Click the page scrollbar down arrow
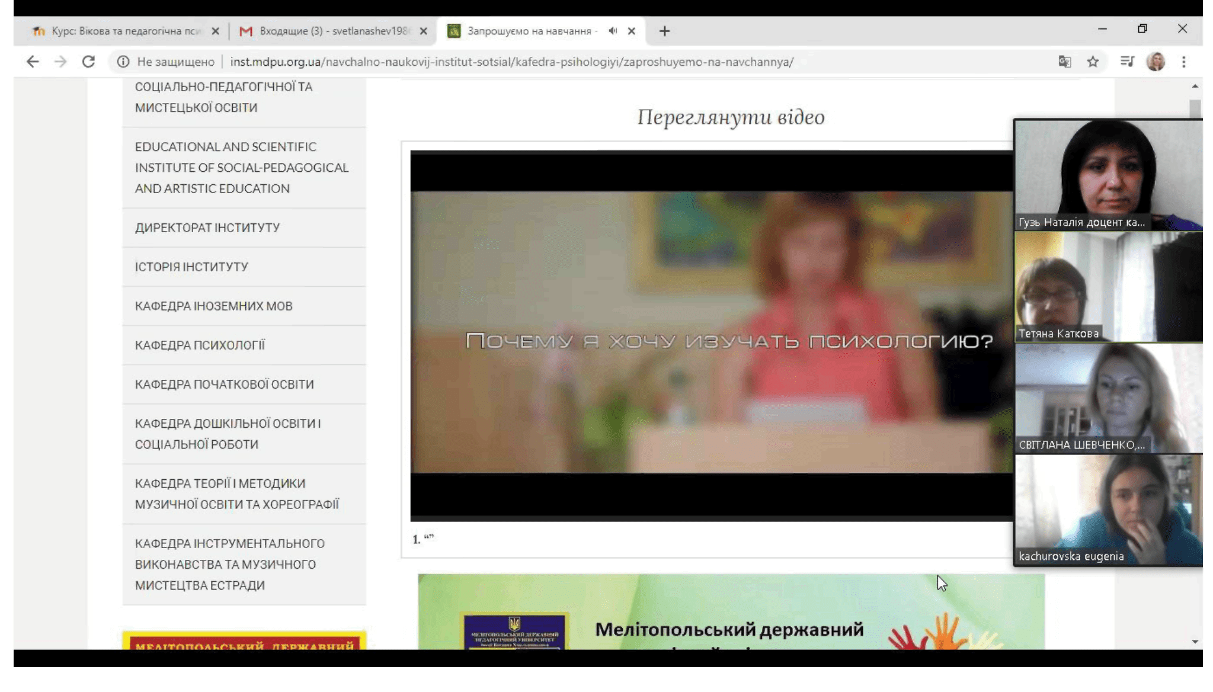 click(x=1195, y=642)
